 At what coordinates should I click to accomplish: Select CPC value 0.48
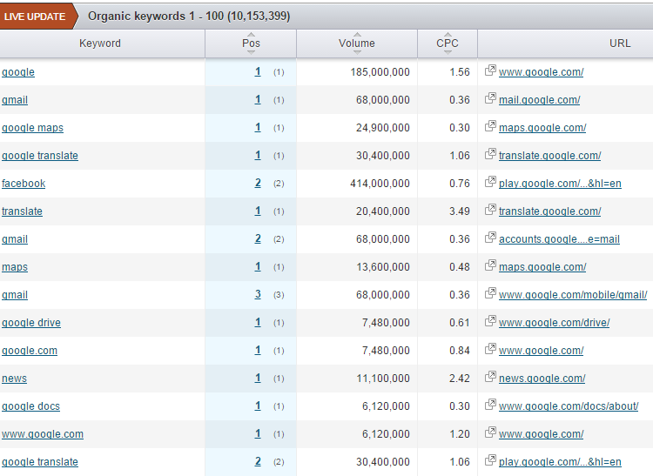tap(460, 267)
